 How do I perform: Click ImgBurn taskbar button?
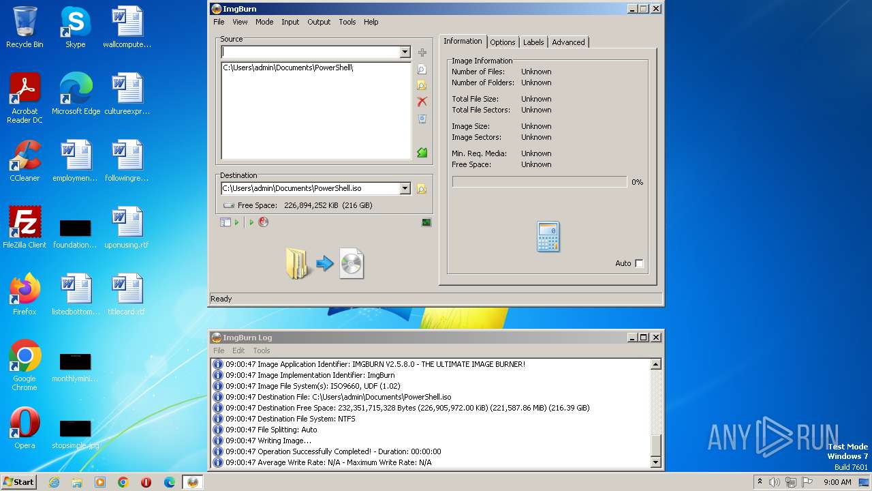(193, 482)
